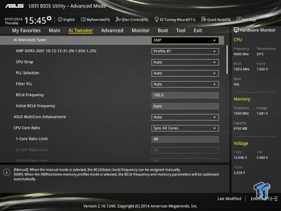This screenshot has width=281, height=211.
Task: Click the Filter PLL label
Action: tap(24, 84)
